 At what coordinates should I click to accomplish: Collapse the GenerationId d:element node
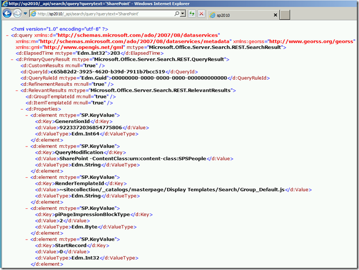pos(27,115)
